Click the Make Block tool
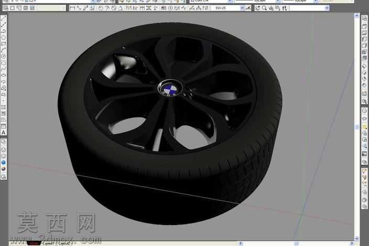This screenshot has width=369, height=246. [x=4, y=94]
